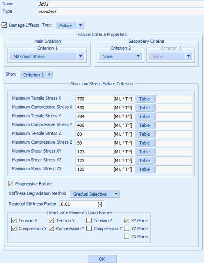Uncheck the Compression Y checkbox
The image size is (204, 263).
click(51, 229)
